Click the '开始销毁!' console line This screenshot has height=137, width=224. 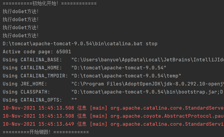(46, 132)
